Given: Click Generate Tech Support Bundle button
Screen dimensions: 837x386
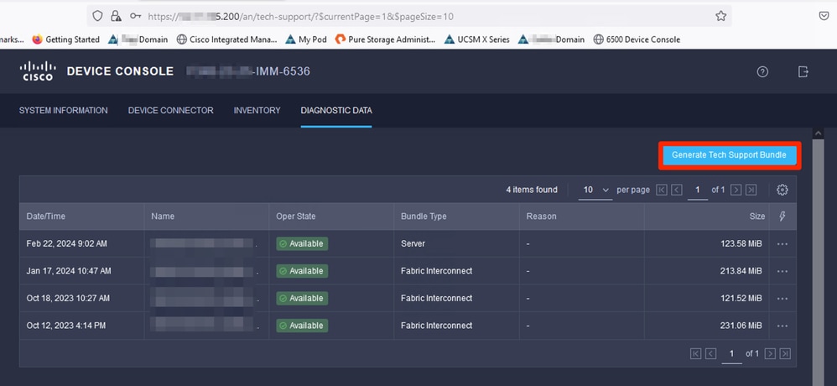Looking at the screenshot, I should [729, 155].
